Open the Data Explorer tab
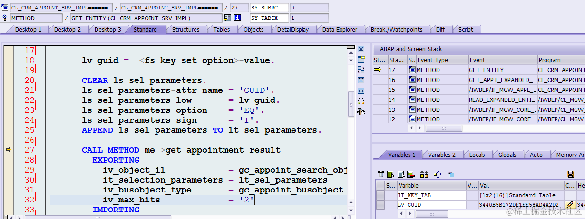585x219 pixels. click(340, 29)
